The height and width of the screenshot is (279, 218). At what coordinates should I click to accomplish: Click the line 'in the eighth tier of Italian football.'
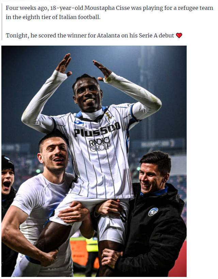click(53, 17)
